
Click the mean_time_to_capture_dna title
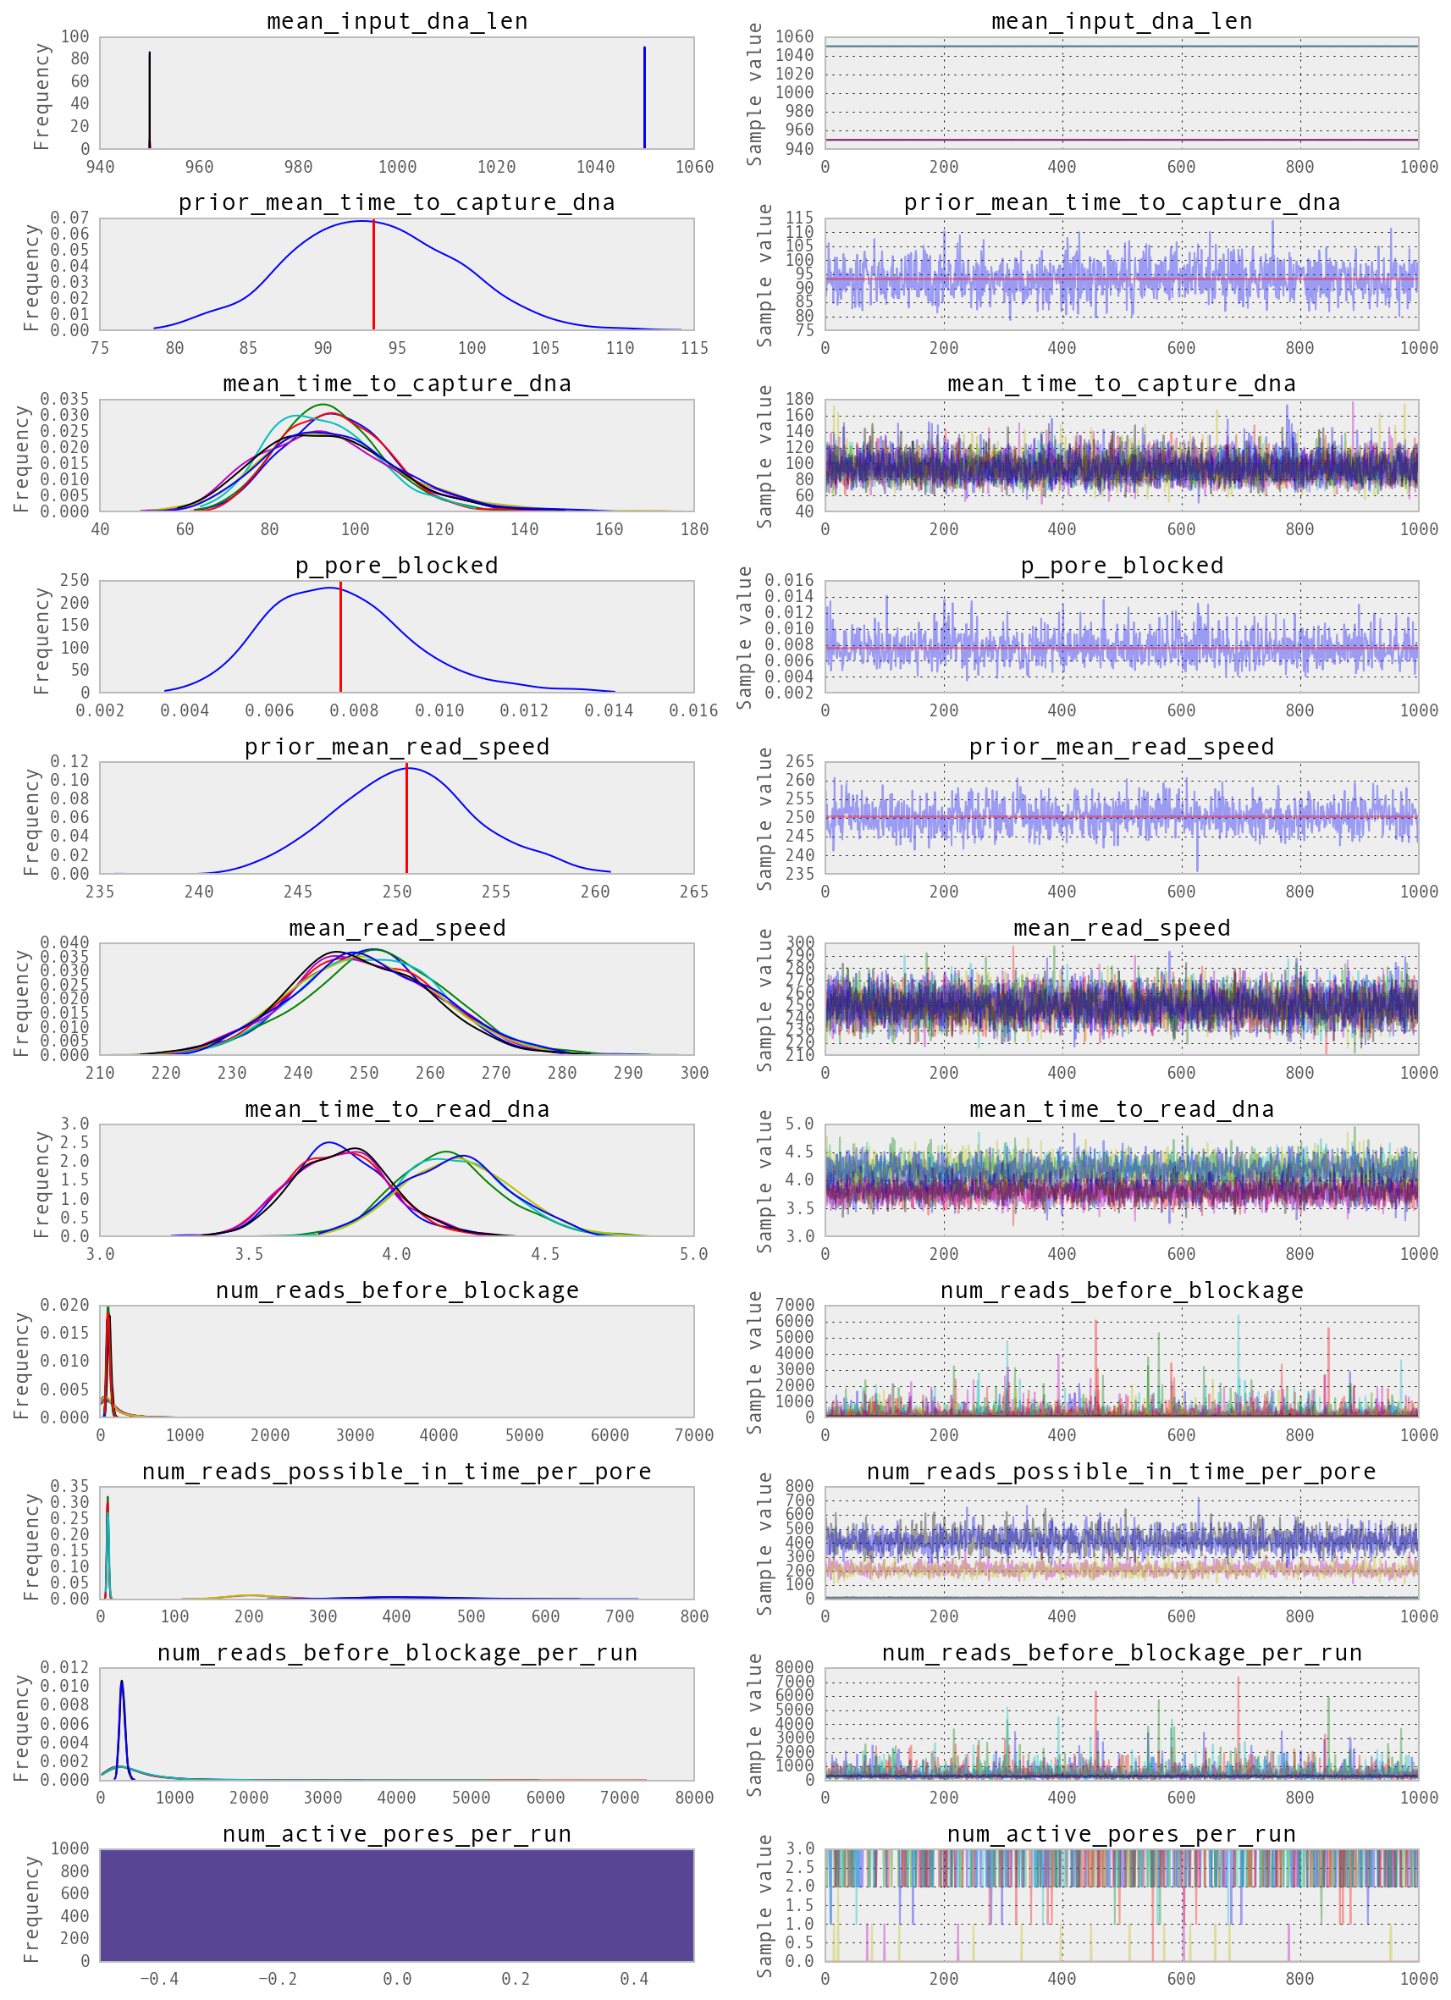[x=397, y=383]
